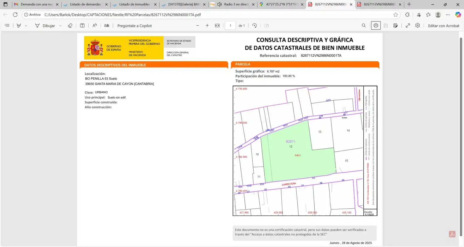This screenshot has height=247, width=464.
Task: Click Editar con Acrobat
Action: tap(444, 26)
